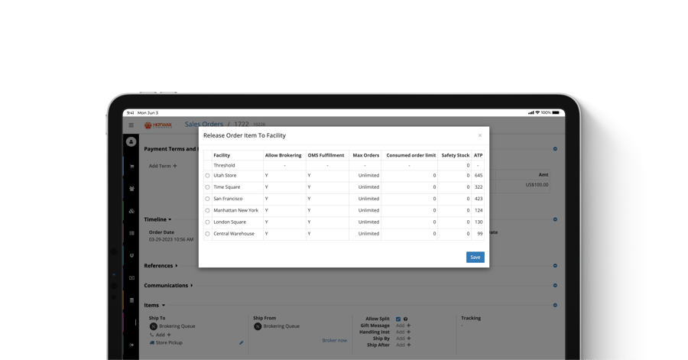The width and height of the screenshot is (688, 360).
Task: Open the list view sidebar item
Action: click(x=131, y=233)
